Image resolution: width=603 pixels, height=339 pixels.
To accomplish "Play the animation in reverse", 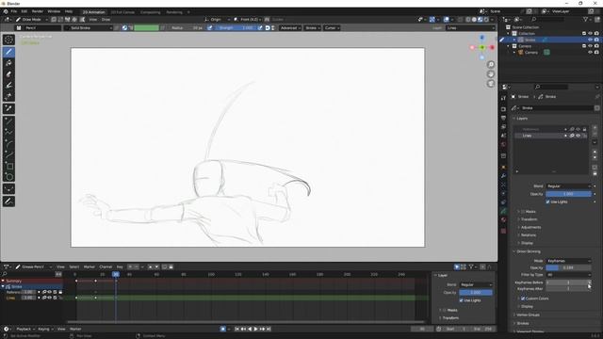I will pos(250,329).
